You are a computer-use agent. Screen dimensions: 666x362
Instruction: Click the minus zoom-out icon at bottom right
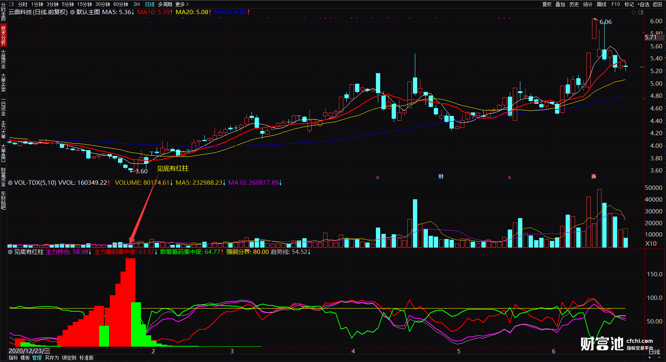659,358
